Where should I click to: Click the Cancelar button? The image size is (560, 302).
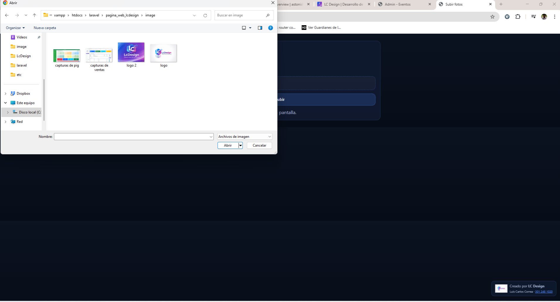pos(259,145)
